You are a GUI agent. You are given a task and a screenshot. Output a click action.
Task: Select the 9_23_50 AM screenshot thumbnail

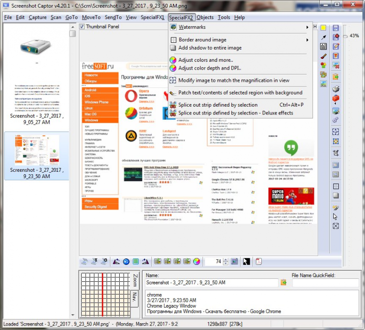pos(37,156)
